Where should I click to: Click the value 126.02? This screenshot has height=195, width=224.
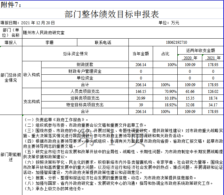[x=213, y=92]
